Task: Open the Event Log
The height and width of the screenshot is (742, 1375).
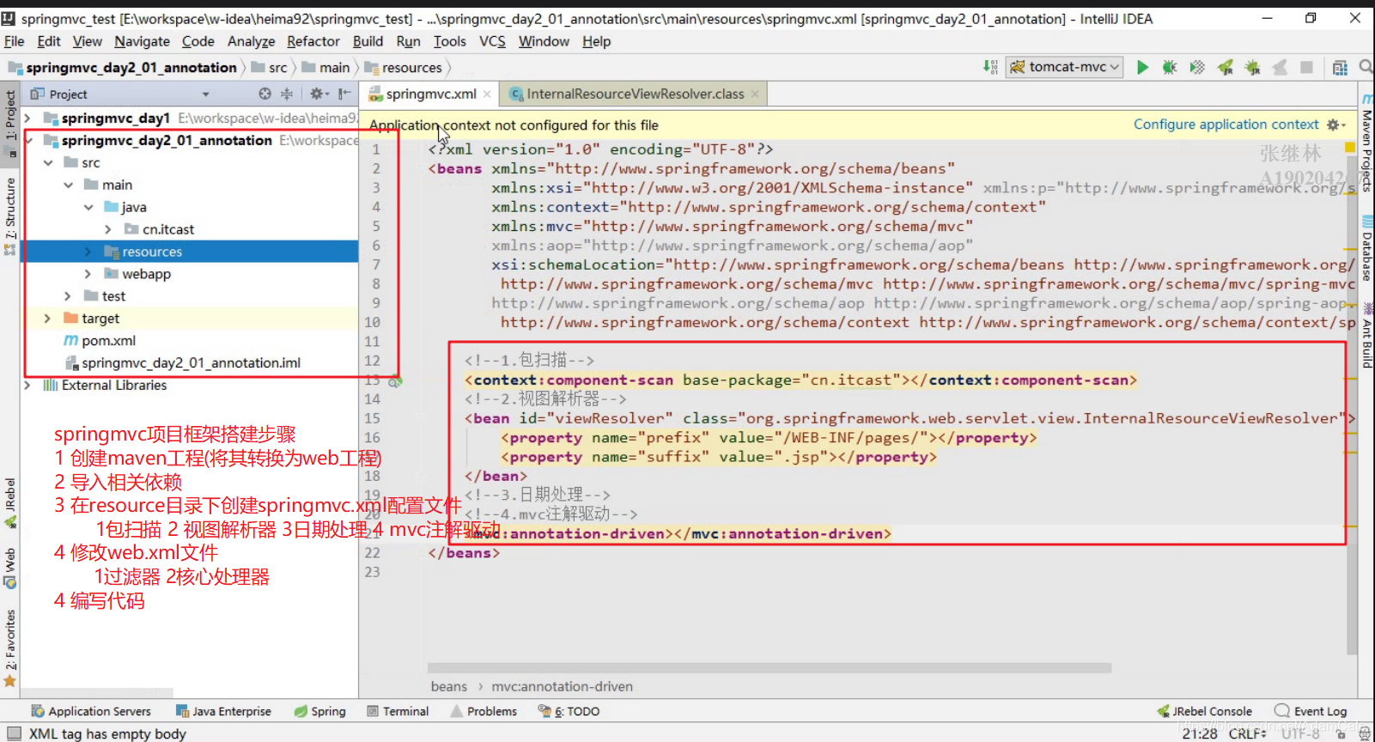Action: click(1311, 711)
